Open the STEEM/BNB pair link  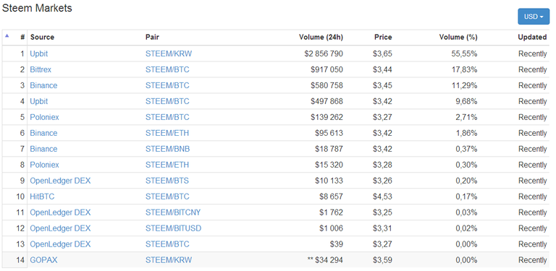click(167, 149)
